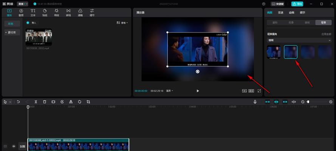The height and width of the screenshot is (151, 336).
Task: Select the crop tool icon
Action: pos(88,102)
